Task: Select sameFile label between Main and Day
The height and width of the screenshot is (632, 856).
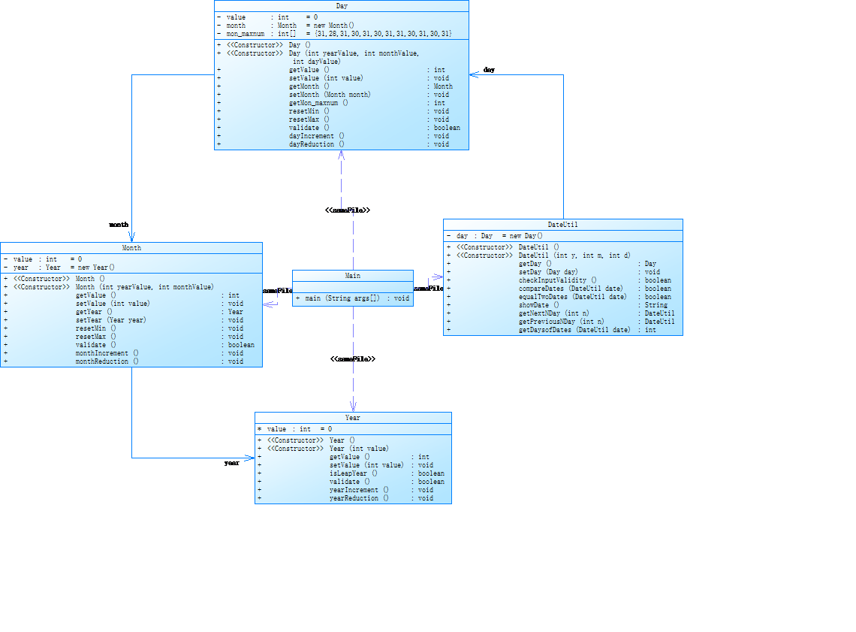Action: 348,210
